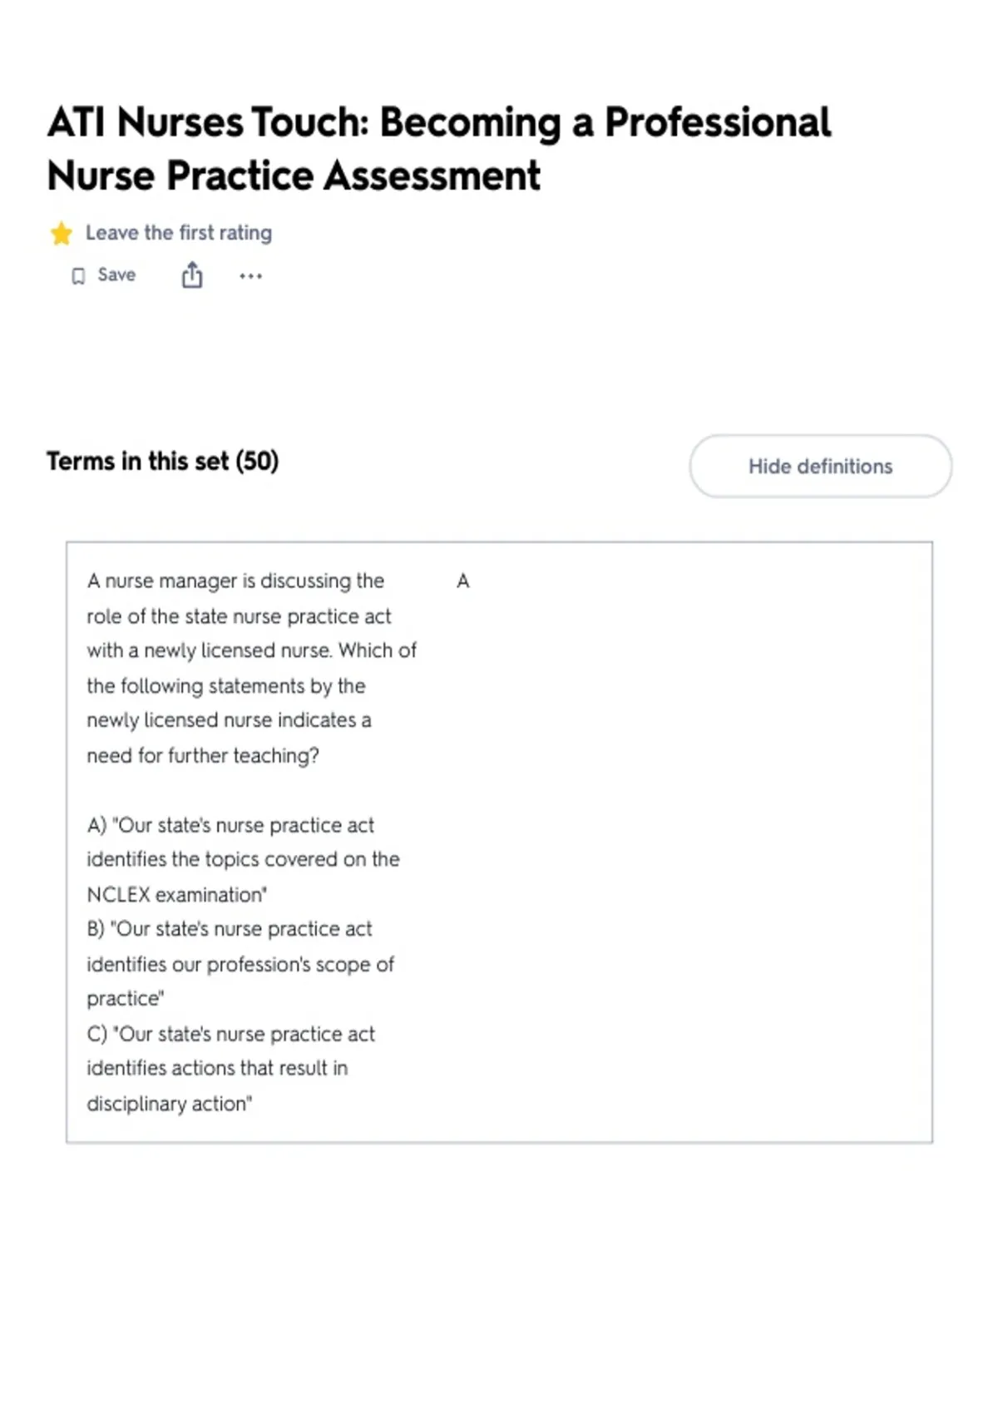
Task: Select option C about disciplinary action
Action: pyautogui.click(x=230, y=1069)
